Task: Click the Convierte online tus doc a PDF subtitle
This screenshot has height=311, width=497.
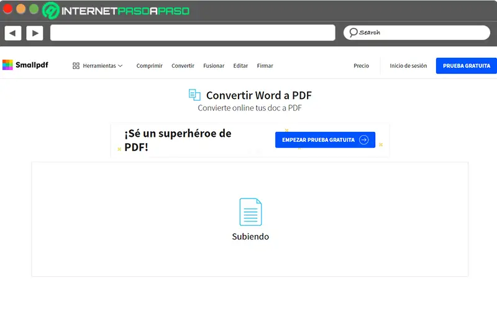Action: [x=250, y=108]
